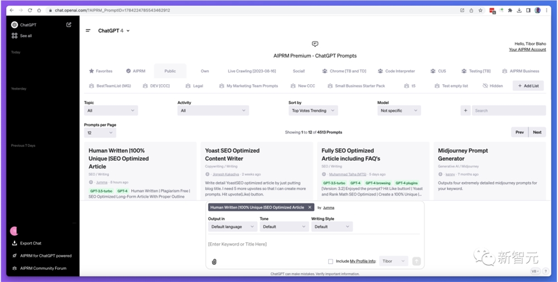Open the sidebar toggle hamburger icon
This screenshot has width=558, height=282.
(x=88, y=31)
